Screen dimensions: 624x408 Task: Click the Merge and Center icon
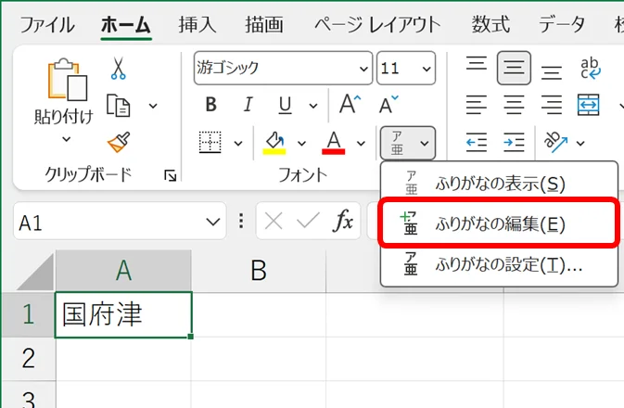(589, 104)
